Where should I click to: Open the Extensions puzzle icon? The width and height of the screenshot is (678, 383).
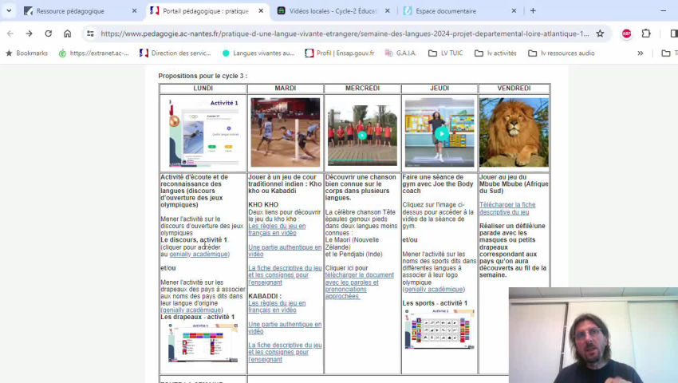[646, 34]
